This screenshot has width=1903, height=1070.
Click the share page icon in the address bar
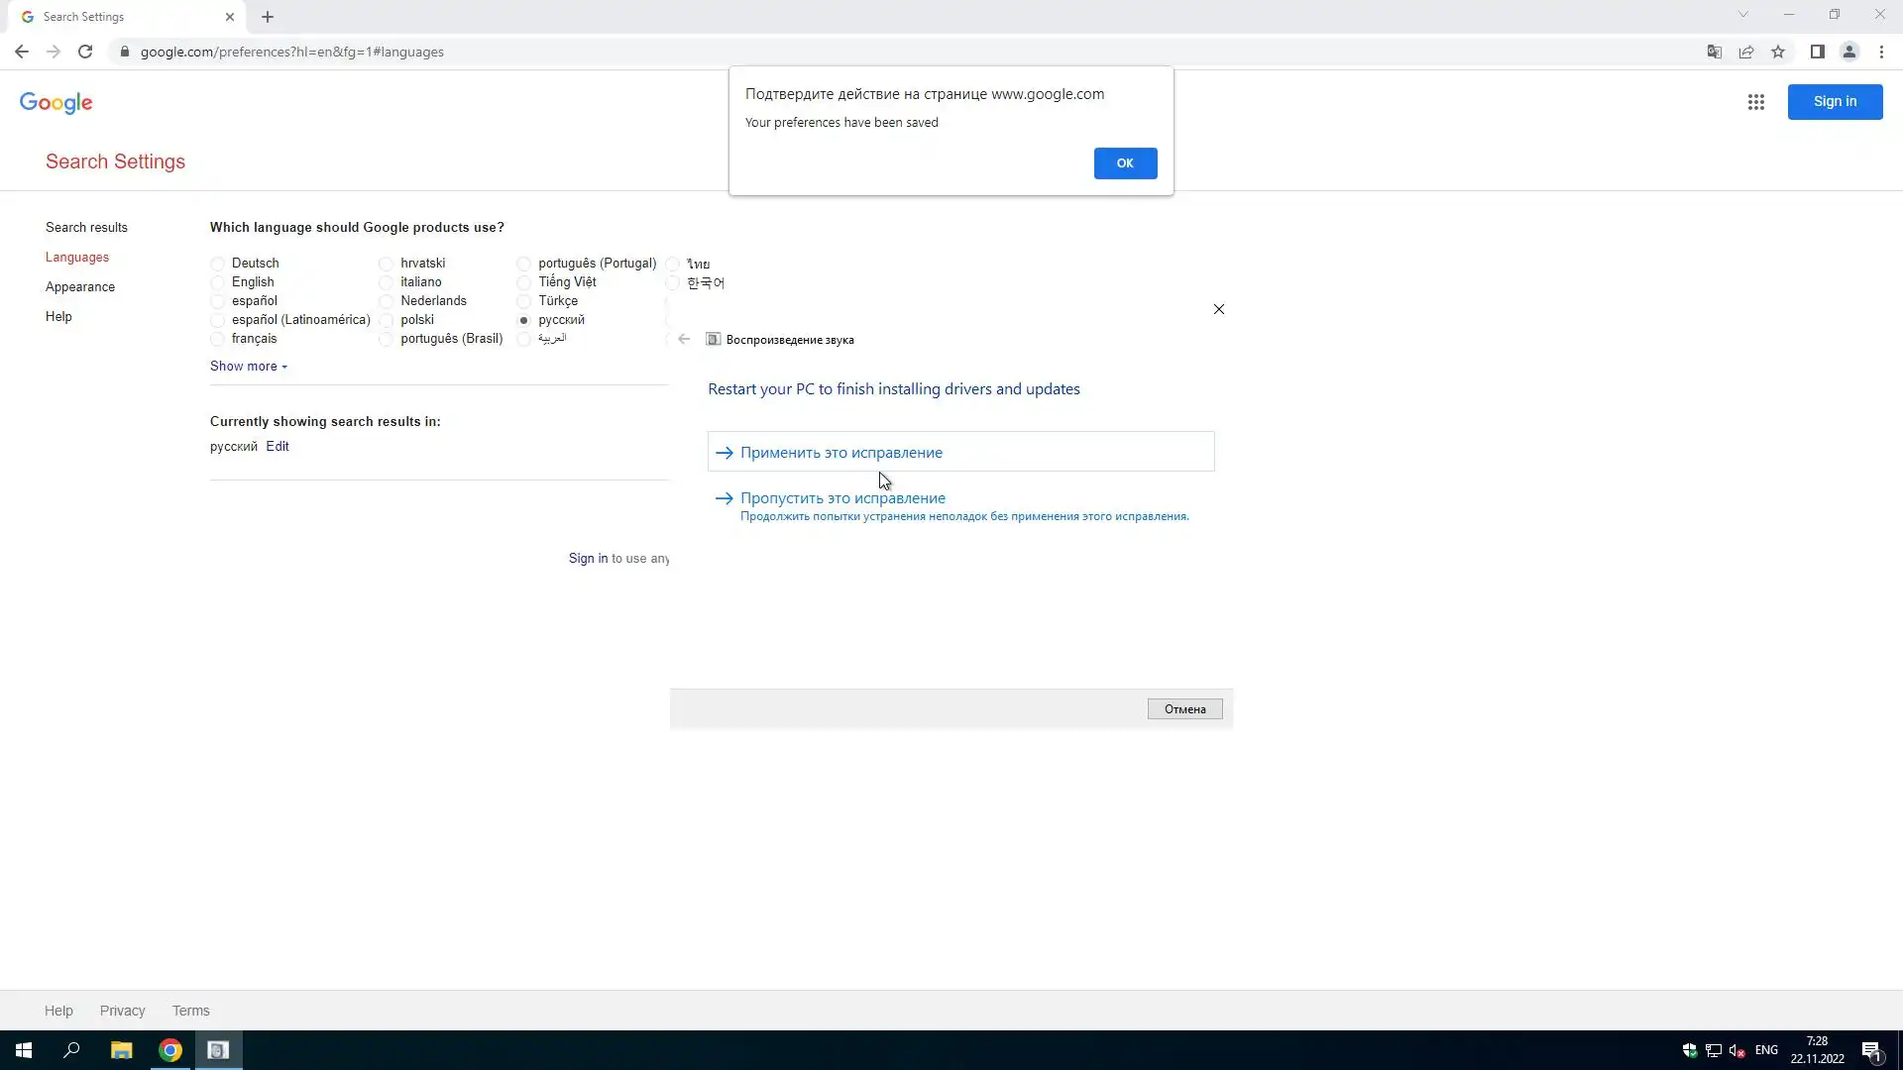click(1745, 52)
